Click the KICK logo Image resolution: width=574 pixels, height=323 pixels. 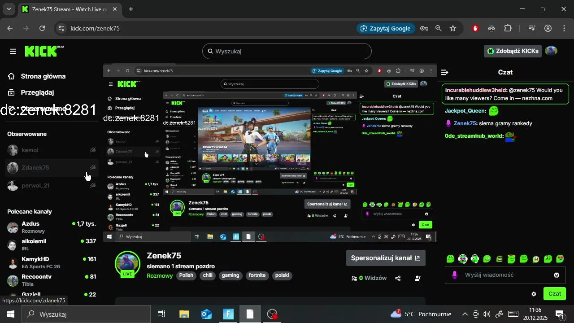pyautogui.click(x=44, y=51)
